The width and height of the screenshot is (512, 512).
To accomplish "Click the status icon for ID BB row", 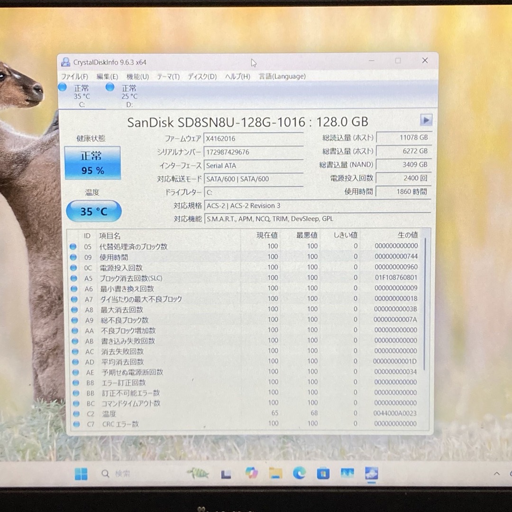I will pyautogui.click(x=76, y=393).
